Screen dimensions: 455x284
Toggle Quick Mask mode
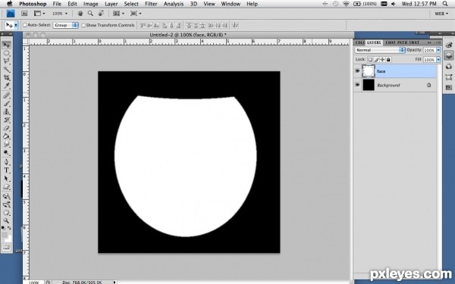6,247
